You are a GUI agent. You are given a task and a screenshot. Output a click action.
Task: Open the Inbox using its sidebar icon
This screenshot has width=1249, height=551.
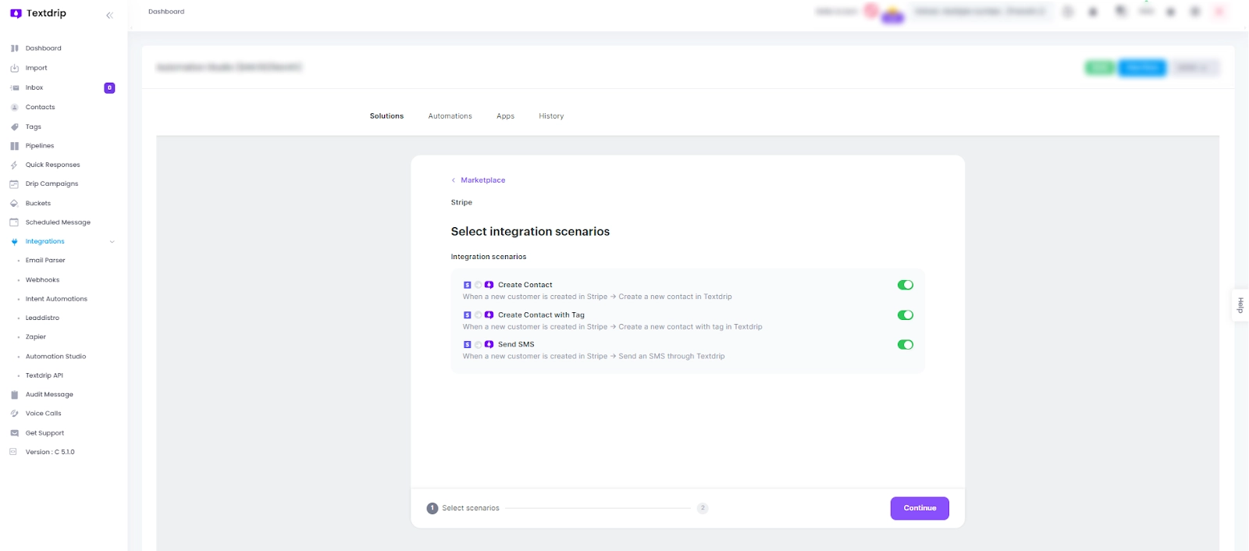point(14,87)
